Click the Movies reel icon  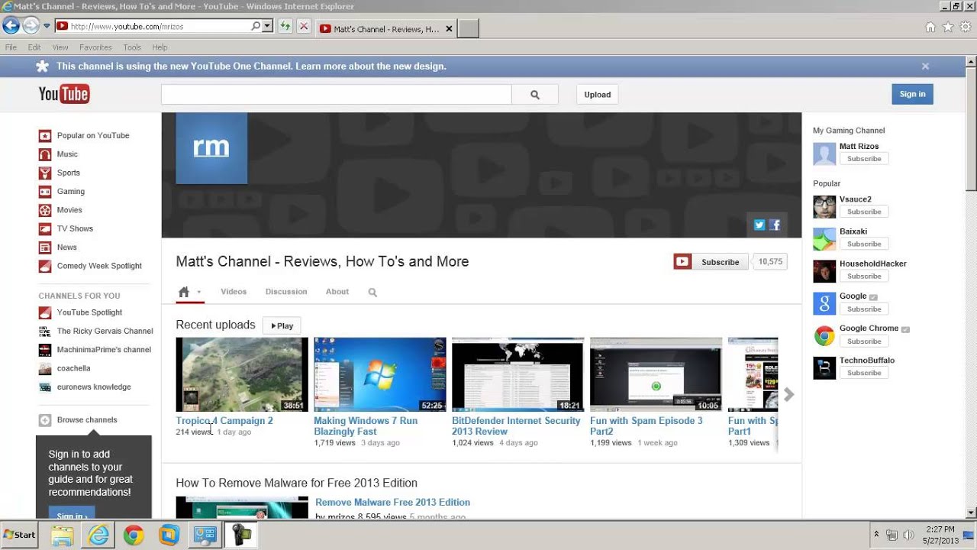[x=45, y=210]
